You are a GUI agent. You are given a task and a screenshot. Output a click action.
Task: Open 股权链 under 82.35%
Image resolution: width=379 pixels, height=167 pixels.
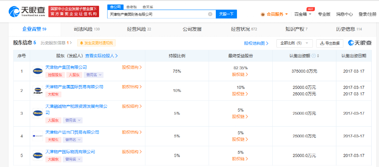(240, 74)
